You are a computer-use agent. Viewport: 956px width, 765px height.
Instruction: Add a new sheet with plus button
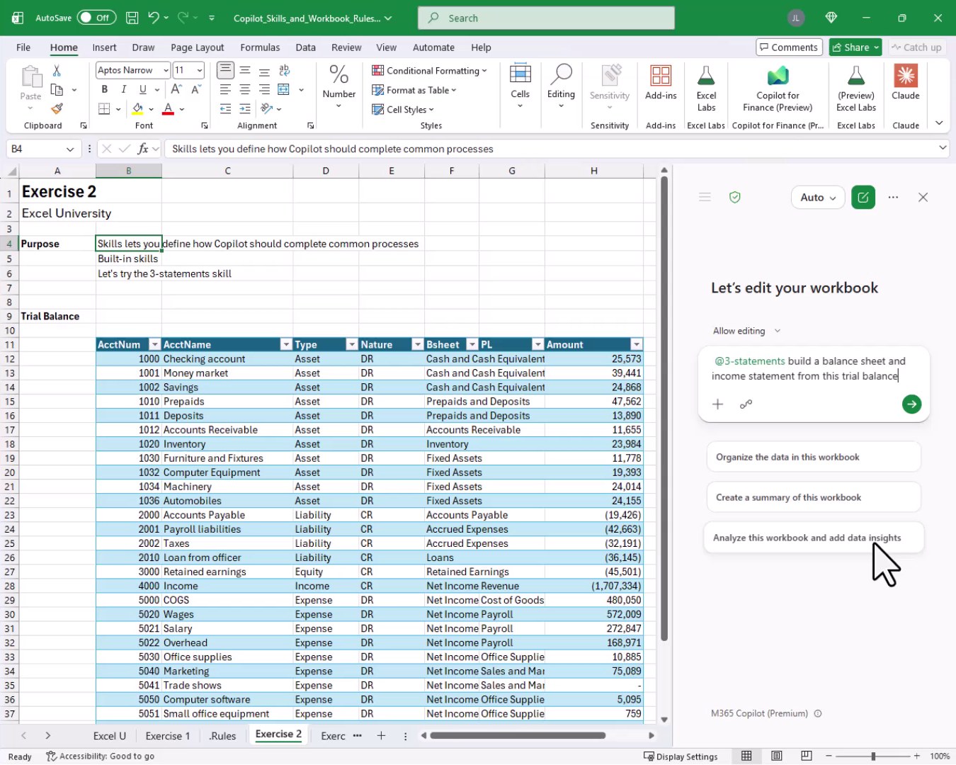pyautogui.click(x=381, y=735)
